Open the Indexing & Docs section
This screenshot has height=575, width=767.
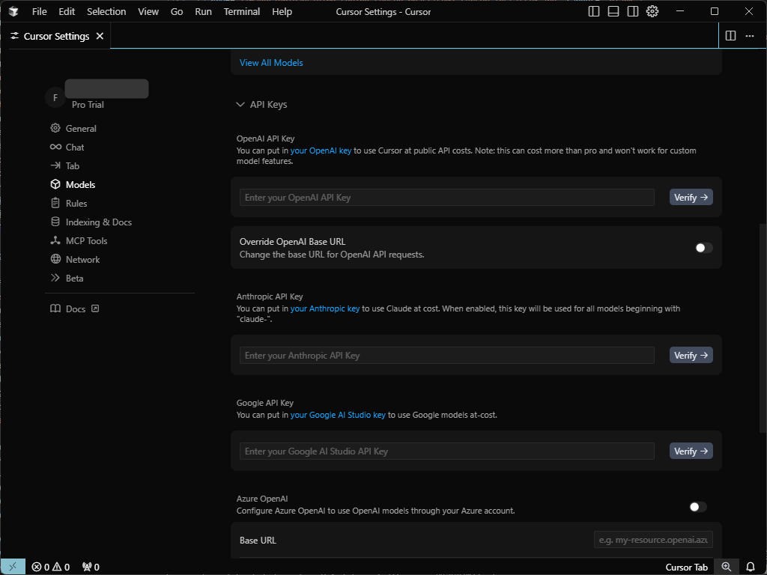(x=98, y=222)
